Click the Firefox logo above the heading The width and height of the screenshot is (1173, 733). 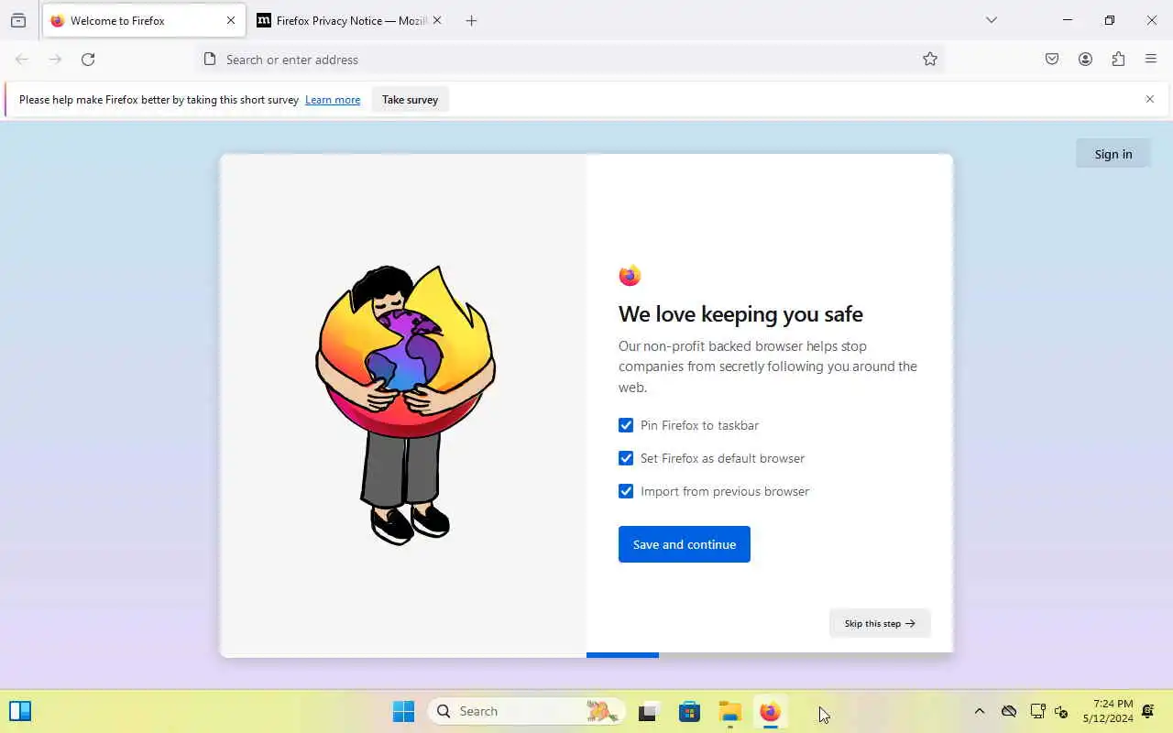pyautogui.click(x=630, y=276)
